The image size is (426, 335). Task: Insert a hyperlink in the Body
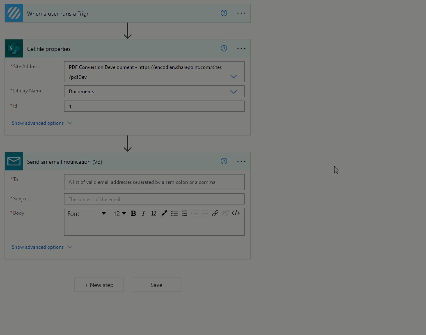(x=215, y=213)
